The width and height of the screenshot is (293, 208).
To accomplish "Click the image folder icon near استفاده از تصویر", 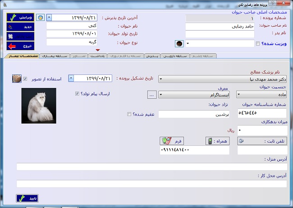I will pyautogui.click(x=16, y=79).
